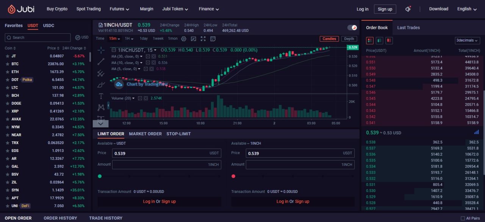The height and width of the screenshot is (222, 485).
Task: Open the ORDER HISTORY tab
Action: click(60, 218)
